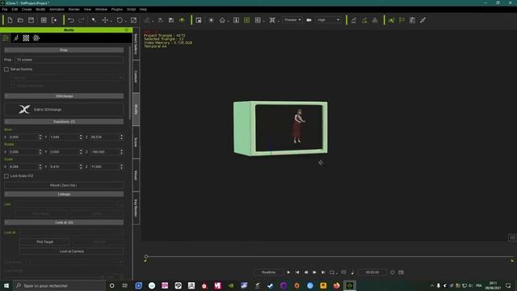Enable the Lock Scale XYZ checkbox
517x291 pixels.
click(6, 176)
